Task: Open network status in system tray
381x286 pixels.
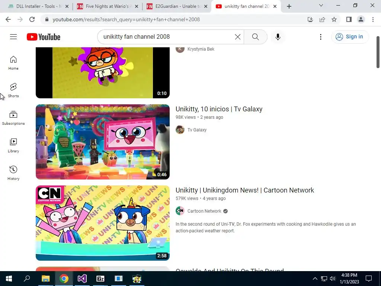Action: coord(324,279)
